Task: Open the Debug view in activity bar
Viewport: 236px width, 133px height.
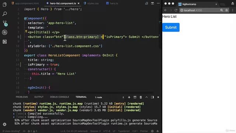Action: [x=5, y=32]
